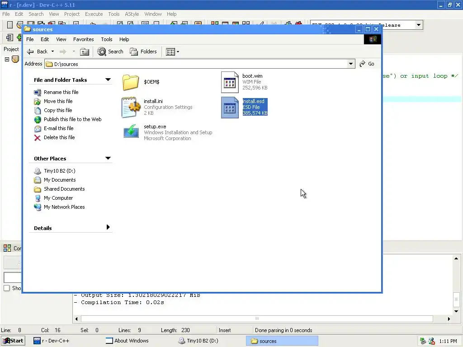Click the Go button beside address bar
Image resolution: width=463 pixels, height=347 pixels.
[x=367, y=64]
